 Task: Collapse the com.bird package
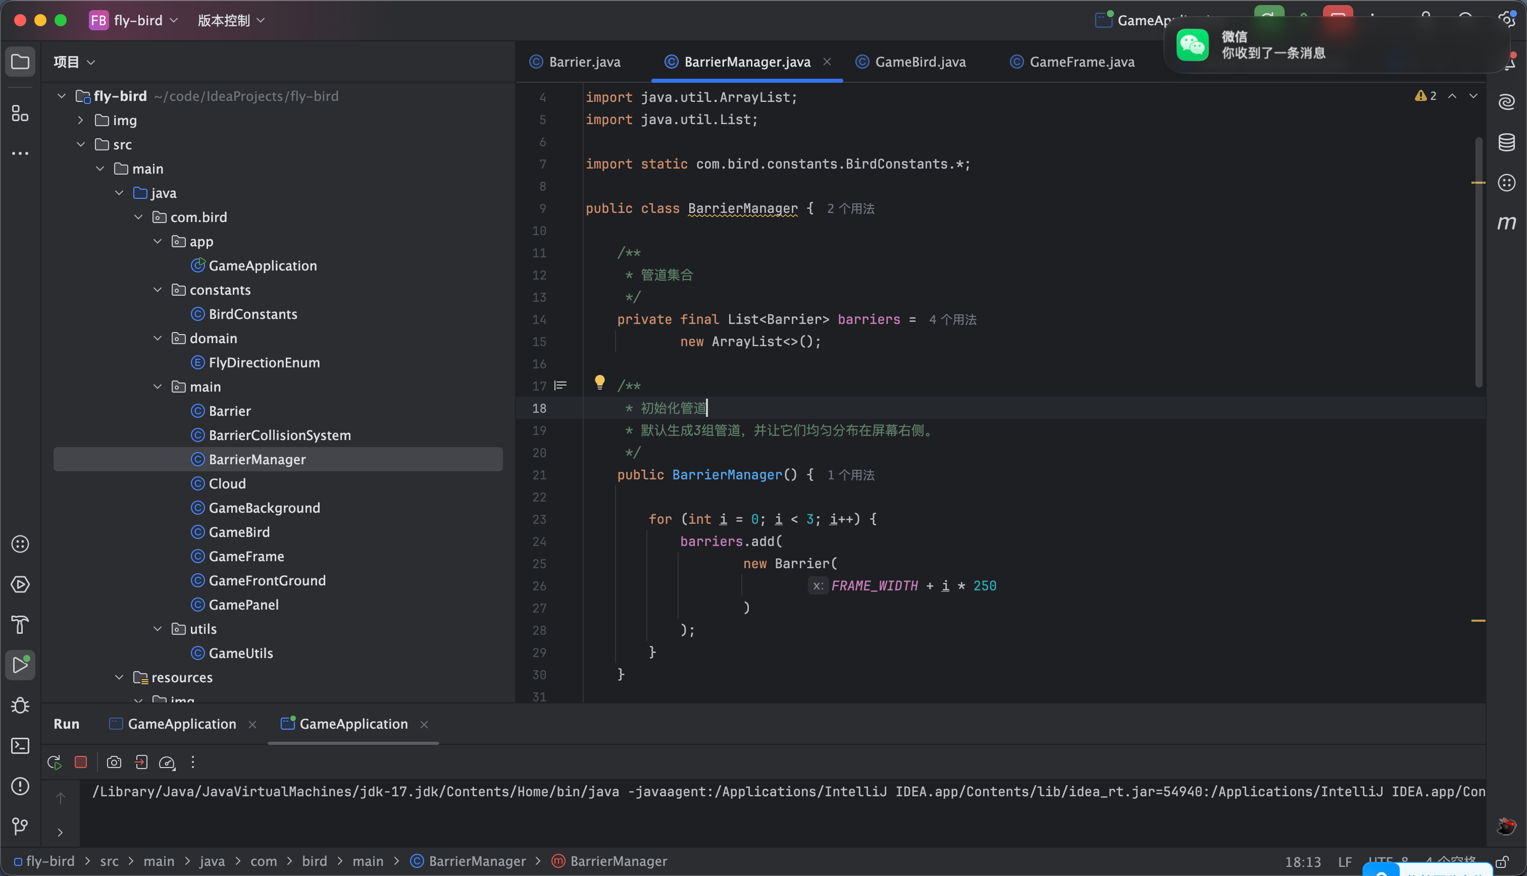[138, 217]
